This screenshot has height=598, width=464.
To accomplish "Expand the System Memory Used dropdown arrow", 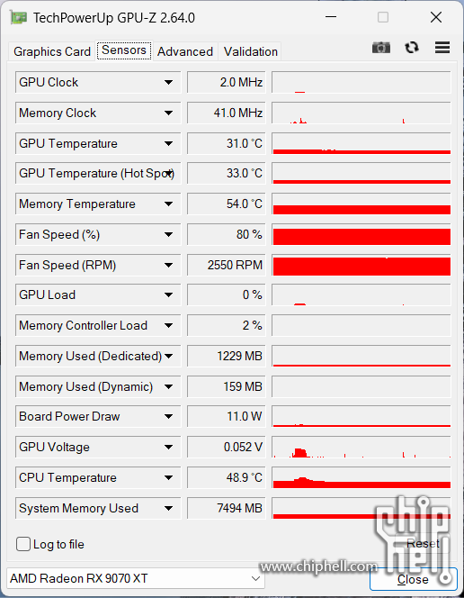I will coord(168,508).
